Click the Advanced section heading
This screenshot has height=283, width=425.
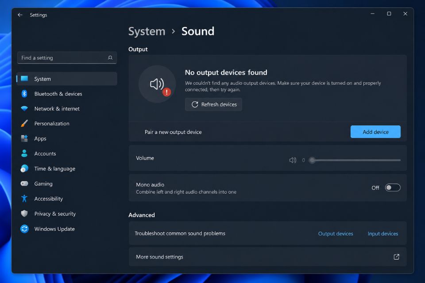click(x=142, y=215)
